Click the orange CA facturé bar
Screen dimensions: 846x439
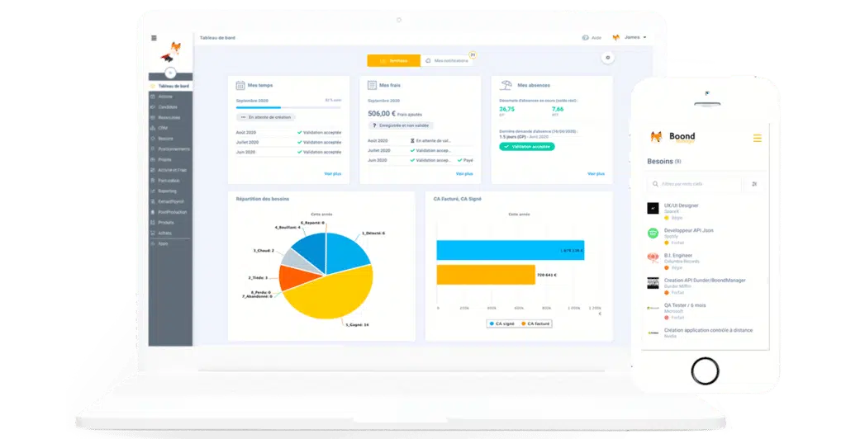click(x=486, y=275)
